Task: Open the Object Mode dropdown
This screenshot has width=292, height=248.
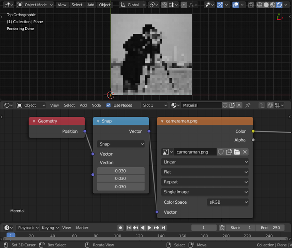Action: [35, 5]
